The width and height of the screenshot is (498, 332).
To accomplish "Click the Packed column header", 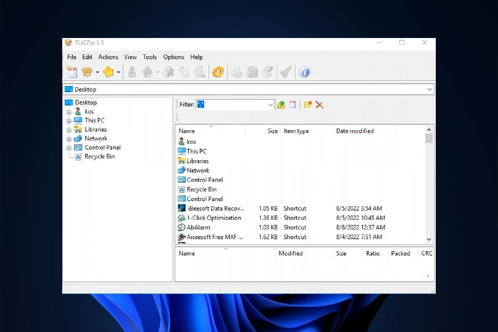I will tap(402, 254).
